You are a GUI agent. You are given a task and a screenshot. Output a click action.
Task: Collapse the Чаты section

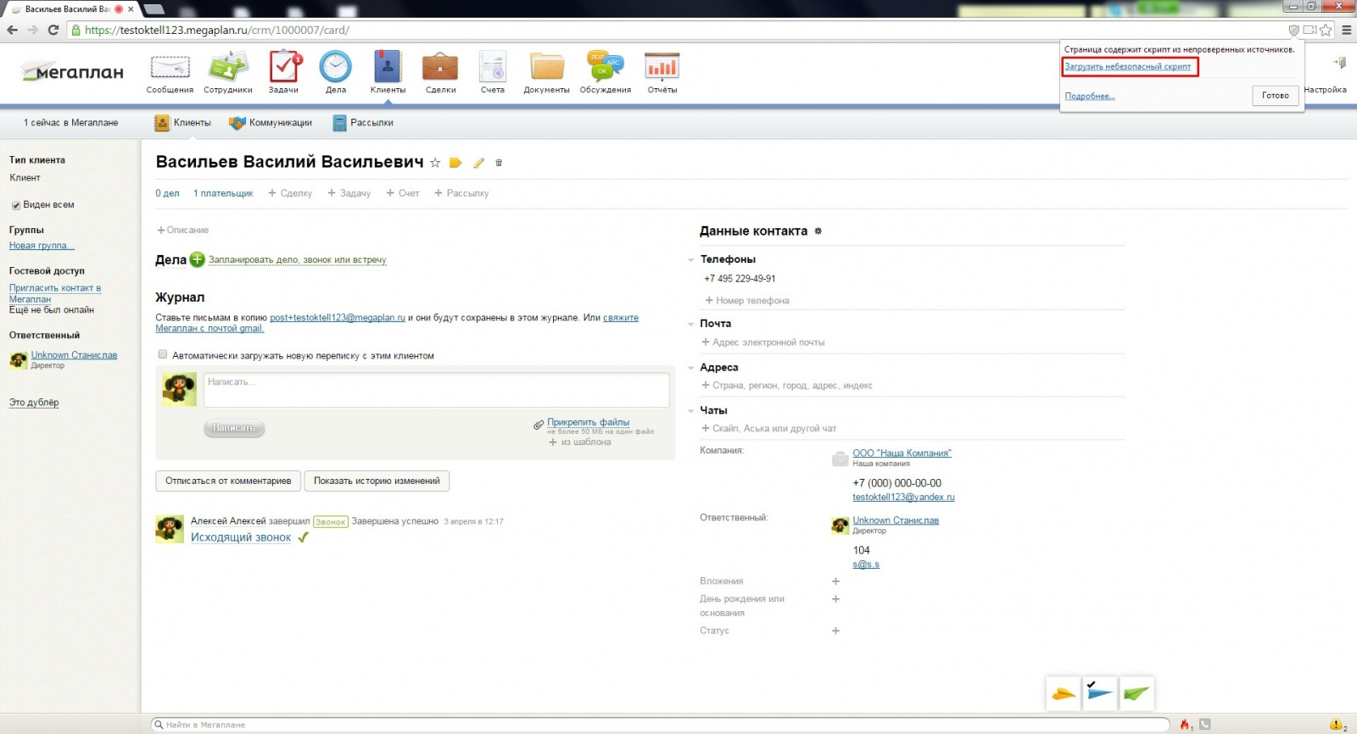coord(691,411)
